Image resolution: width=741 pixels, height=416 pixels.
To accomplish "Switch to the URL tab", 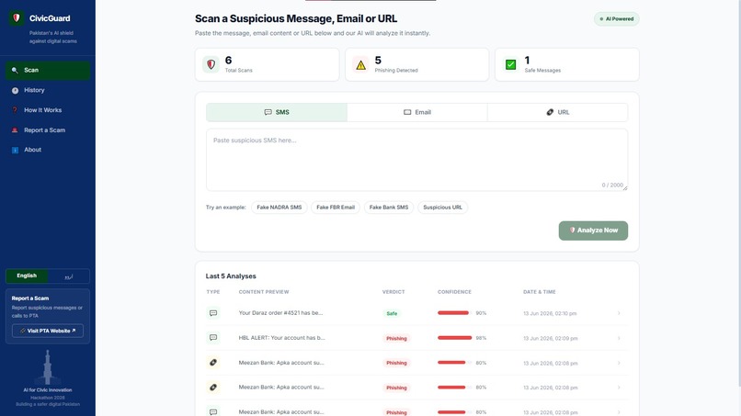I will click(x=558, y=112).
